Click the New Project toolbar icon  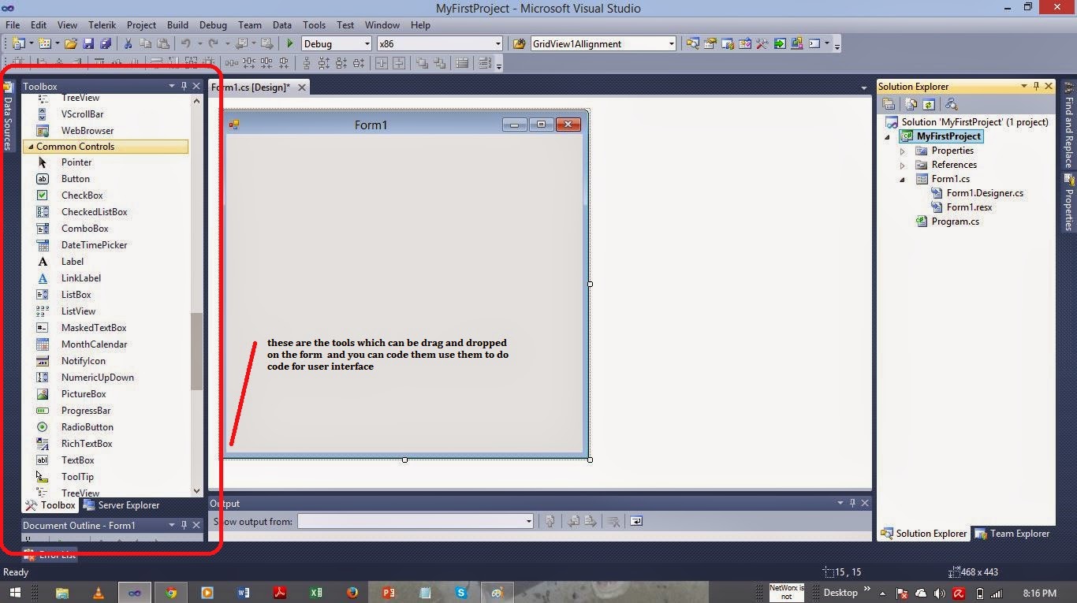18,44
